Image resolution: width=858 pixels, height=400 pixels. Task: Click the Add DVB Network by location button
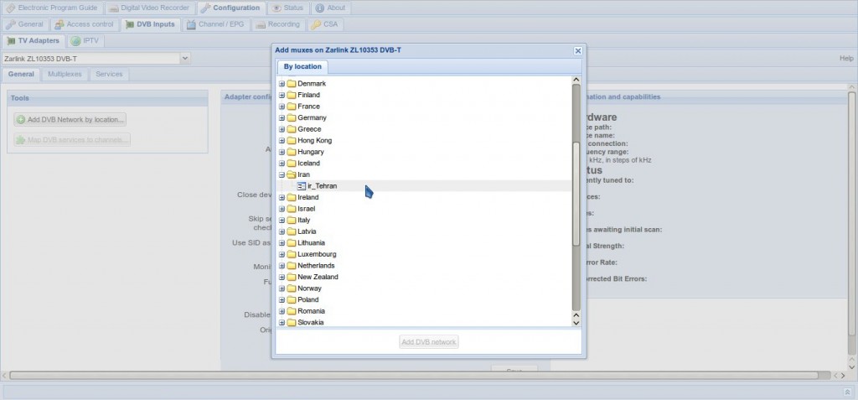coord(70,119)
